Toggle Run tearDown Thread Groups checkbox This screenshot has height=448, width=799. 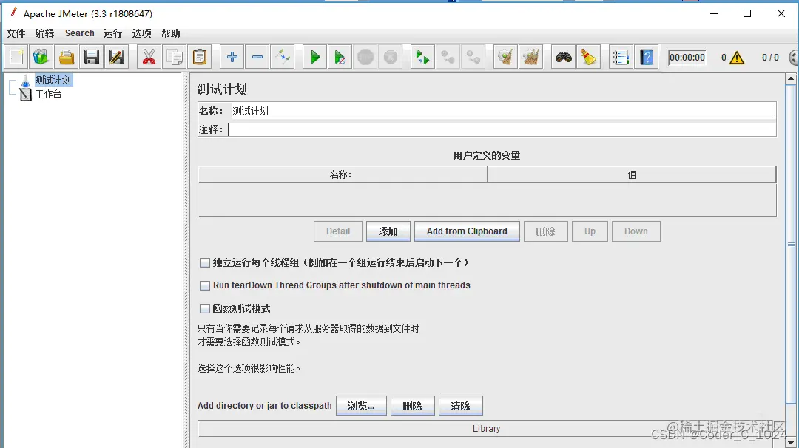pyautogui.click(x=206, y=285)
